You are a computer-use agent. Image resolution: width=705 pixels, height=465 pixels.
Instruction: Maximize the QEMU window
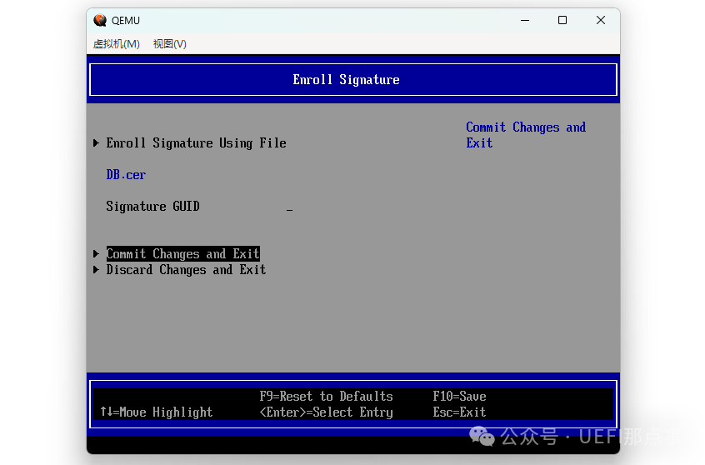pyautogui.click(x=562, y=21)
